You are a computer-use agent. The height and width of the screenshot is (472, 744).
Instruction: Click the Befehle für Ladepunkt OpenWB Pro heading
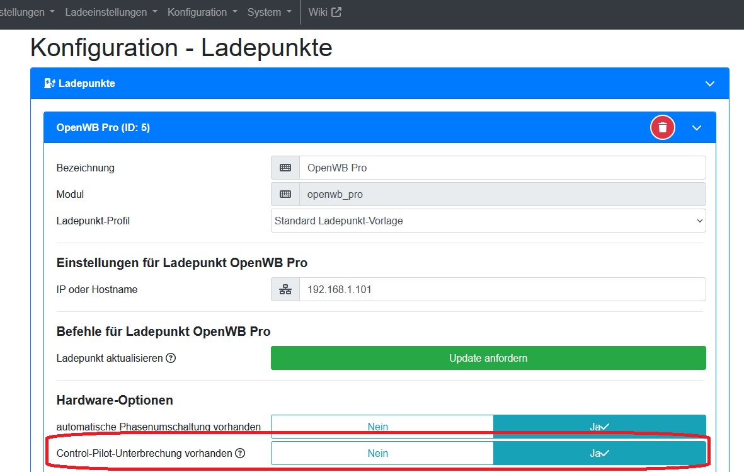point(163,331)
